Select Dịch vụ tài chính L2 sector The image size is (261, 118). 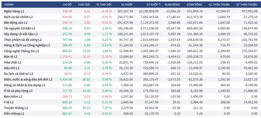click(x=18, y=17)
